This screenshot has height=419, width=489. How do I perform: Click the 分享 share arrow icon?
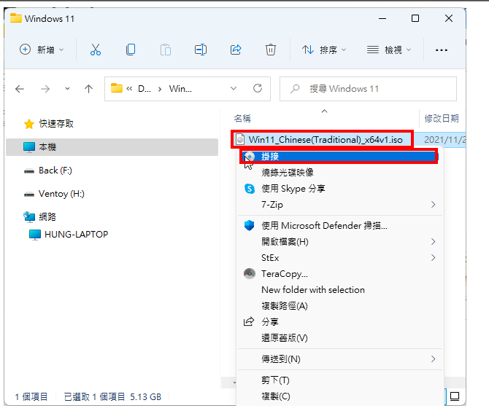(x=249, y=321)
